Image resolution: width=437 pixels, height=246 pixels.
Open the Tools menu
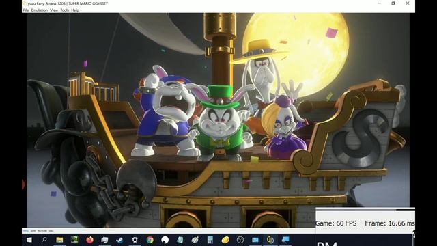pyautogui.click(x=64, y=10)
